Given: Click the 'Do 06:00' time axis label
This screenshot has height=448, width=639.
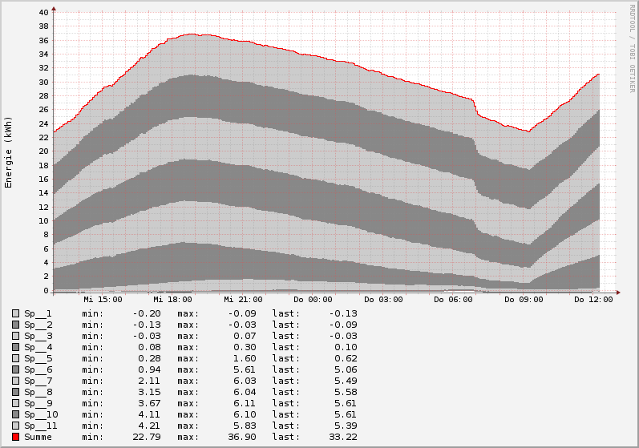Looking at the screenshot, I should [454, 300].
